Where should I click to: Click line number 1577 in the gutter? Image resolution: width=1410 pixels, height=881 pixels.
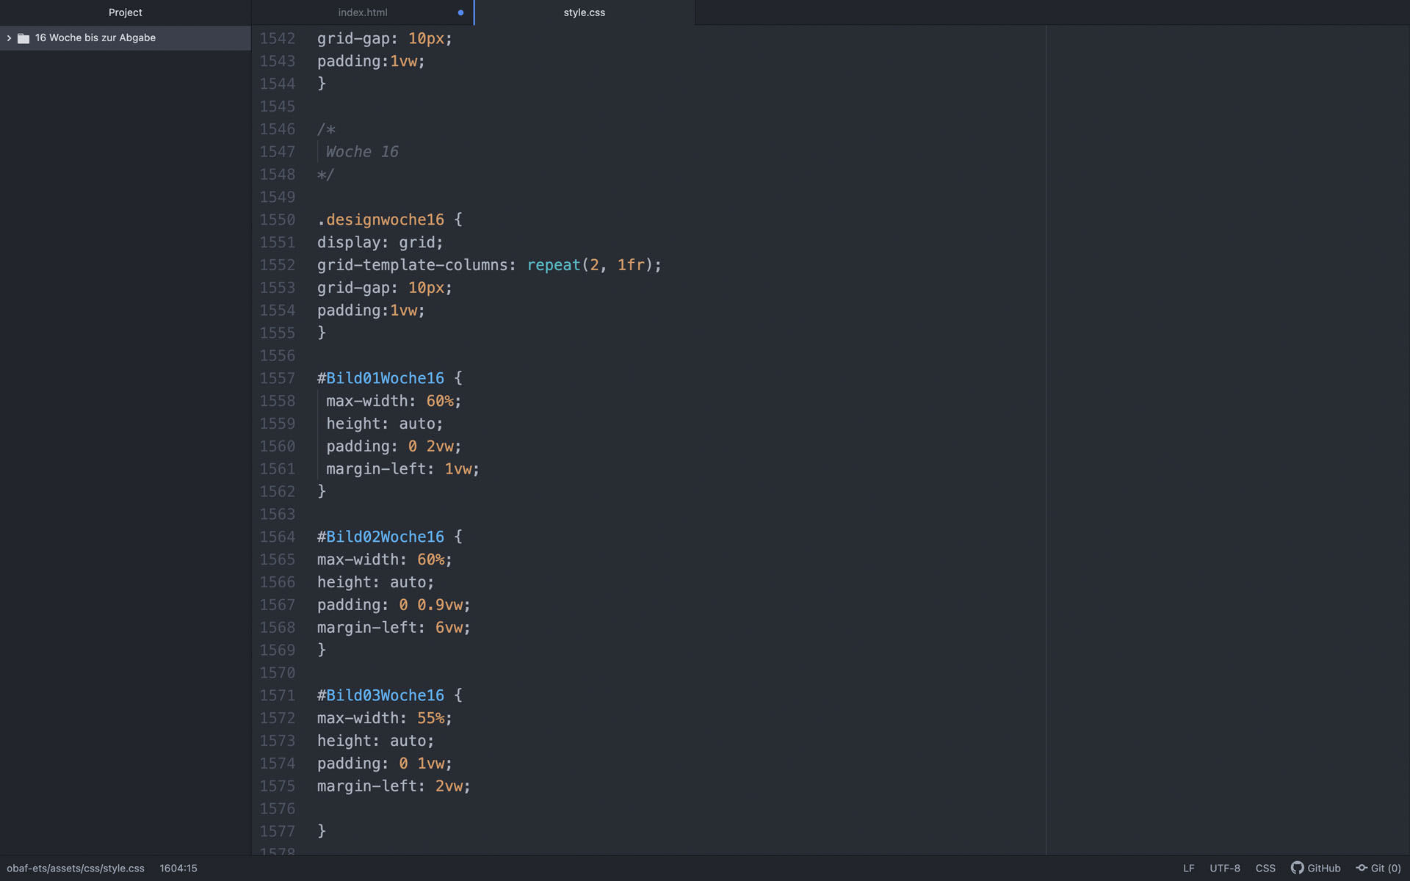(x=277, y=831)
